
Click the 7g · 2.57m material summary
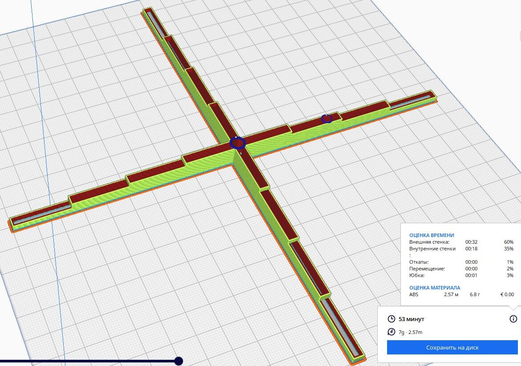coord(410,332)
